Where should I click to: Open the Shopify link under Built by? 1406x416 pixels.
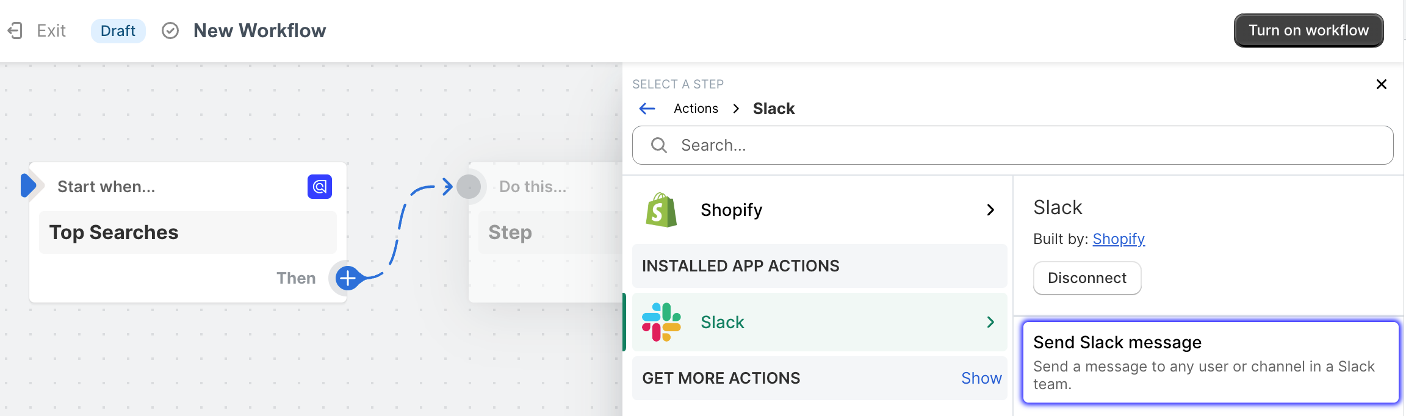point(1119,238)
